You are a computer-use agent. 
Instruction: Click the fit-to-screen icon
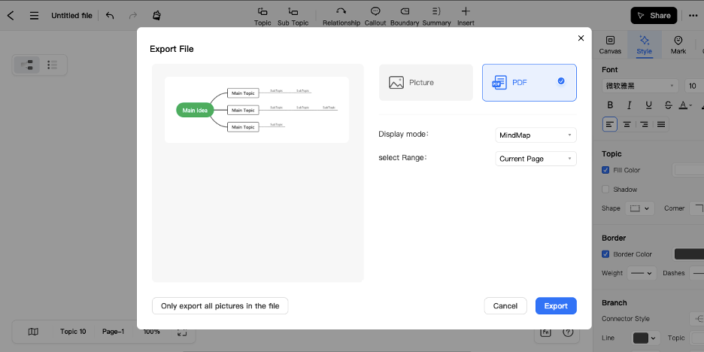point(182,332)
